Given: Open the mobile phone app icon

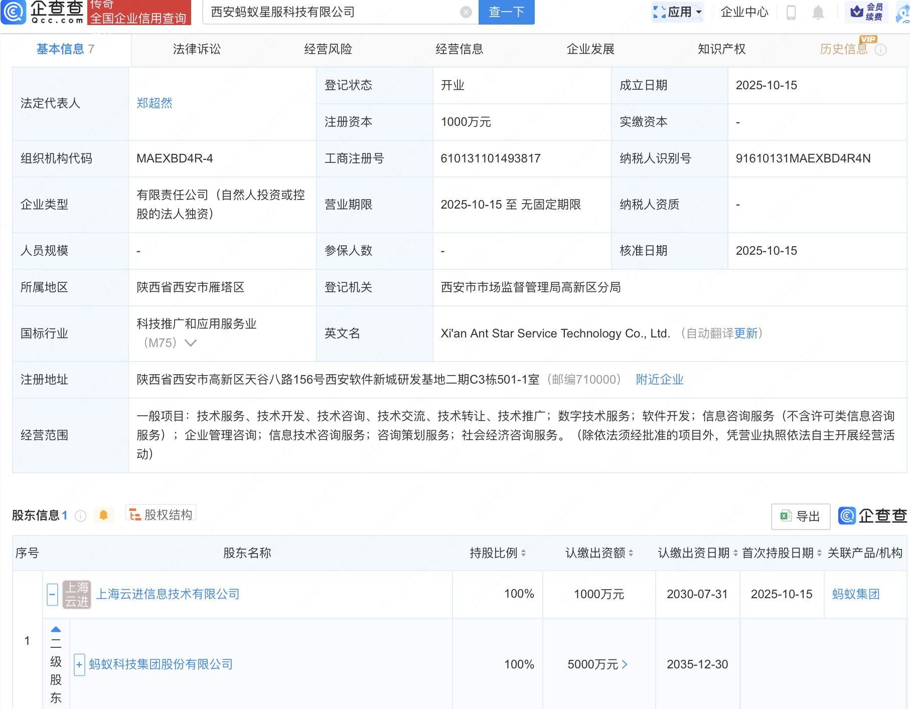Looking at the screenshot, I should click(x=791, y=12).
